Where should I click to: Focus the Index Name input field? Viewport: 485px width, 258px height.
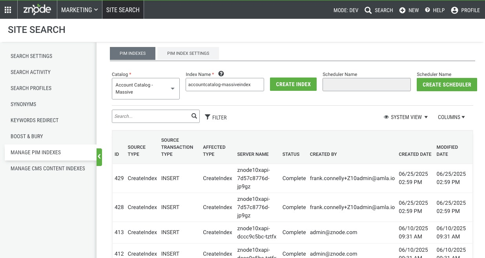(x=225, y=85)
